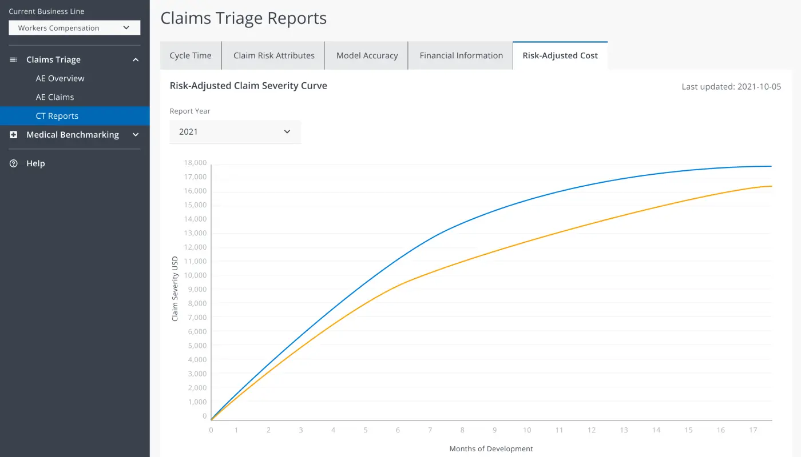Collapse Claims Triage using its chevron
801x457 pixels.
[x=136, y=59]
